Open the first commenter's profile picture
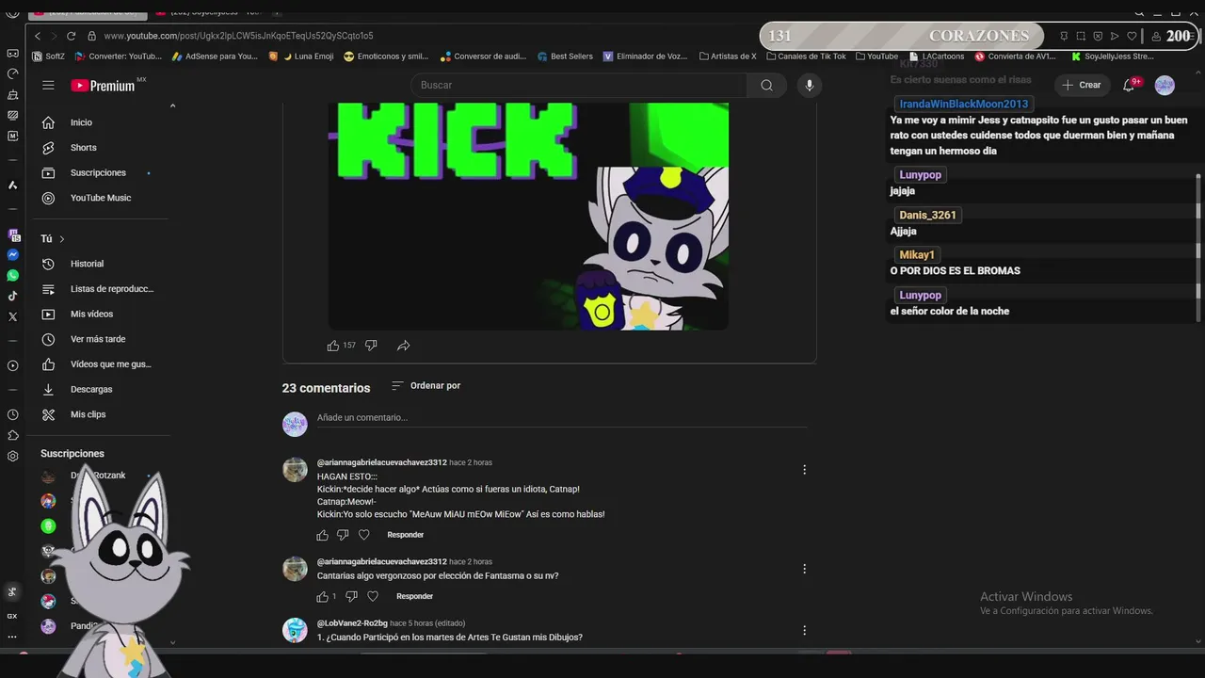Viewport: 1205px width, 678px height. click(296, 470)
